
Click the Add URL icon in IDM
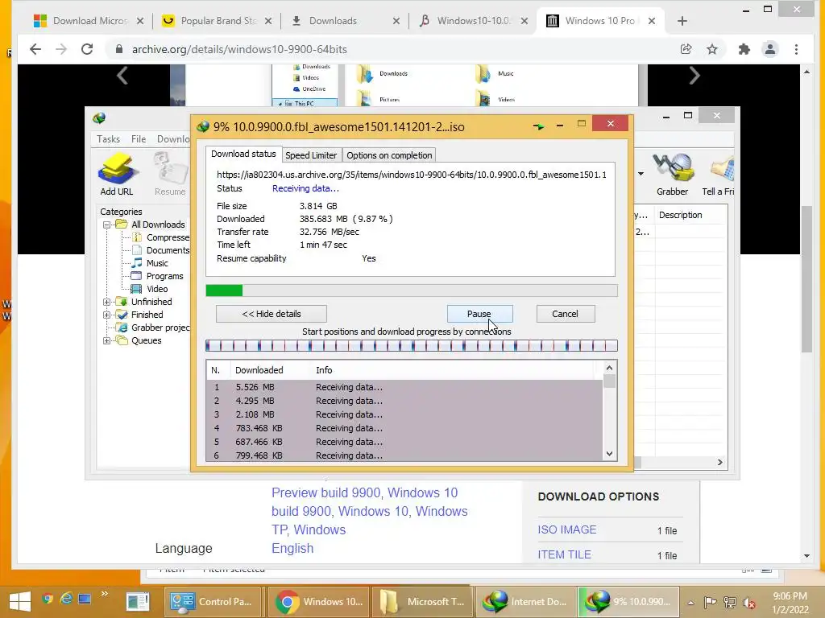tap(116, 174)
